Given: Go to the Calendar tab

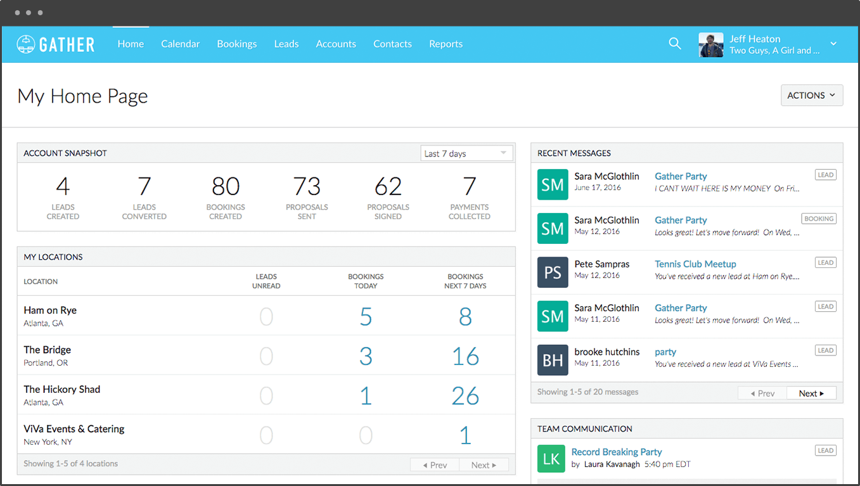Looking at the screenshot, I should click(x=180, y=44).
